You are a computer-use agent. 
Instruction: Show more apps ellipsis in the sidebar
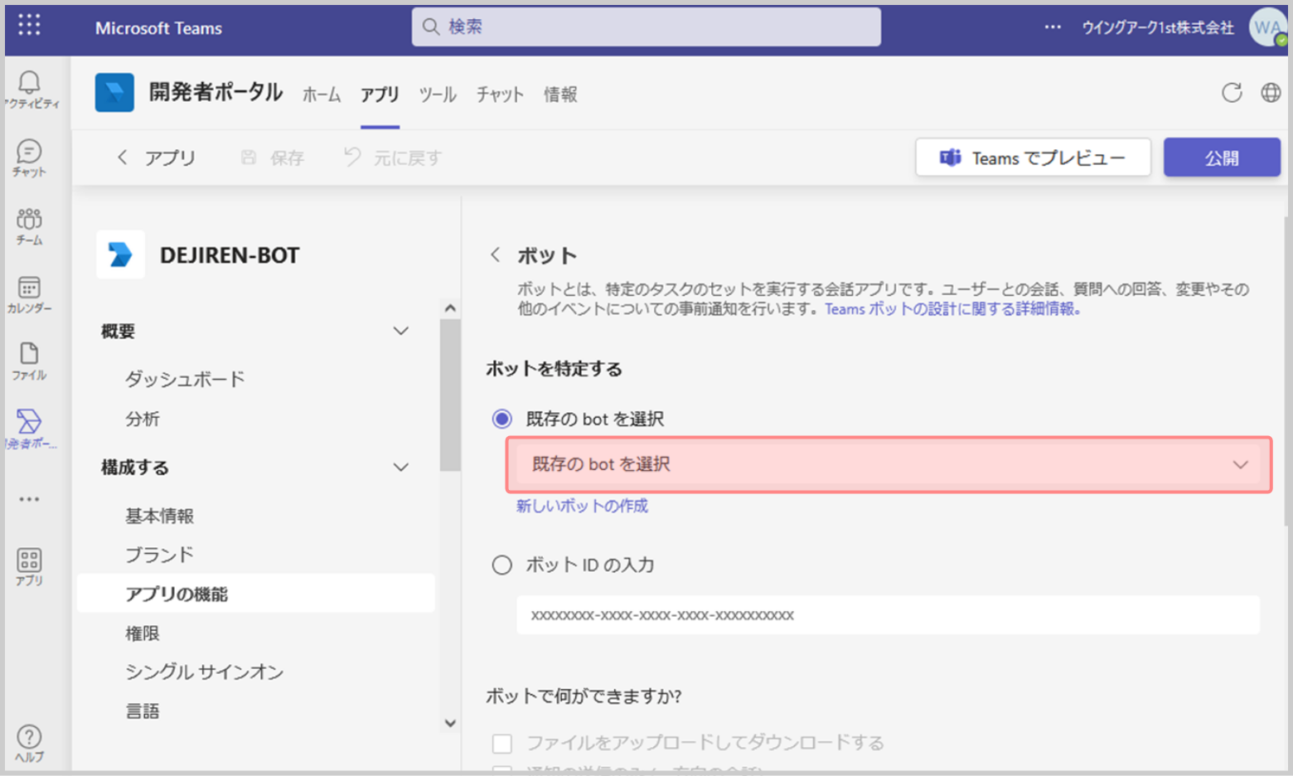(x=29, y=499)
